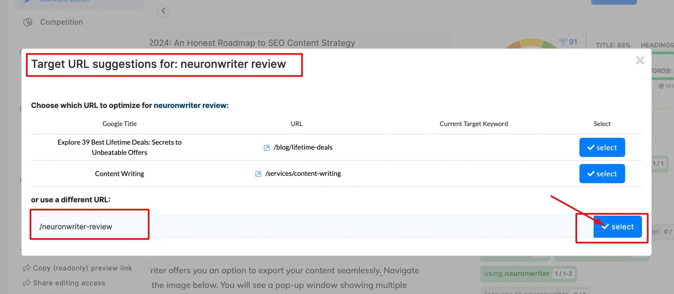Viewport: 674px width, 294px height.
Task: Click Share editing access link
Action: pyautogui.click(x=69, y=283)
